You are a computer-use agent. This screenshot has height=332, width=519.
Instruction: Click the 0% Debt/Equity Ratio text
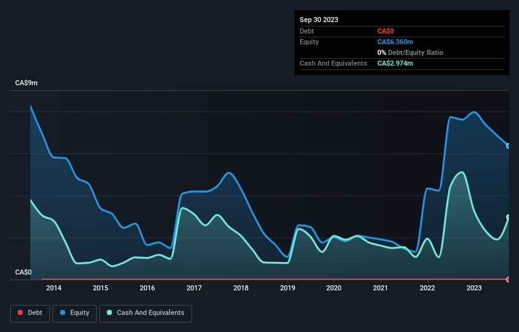click(x=410, y=52)
